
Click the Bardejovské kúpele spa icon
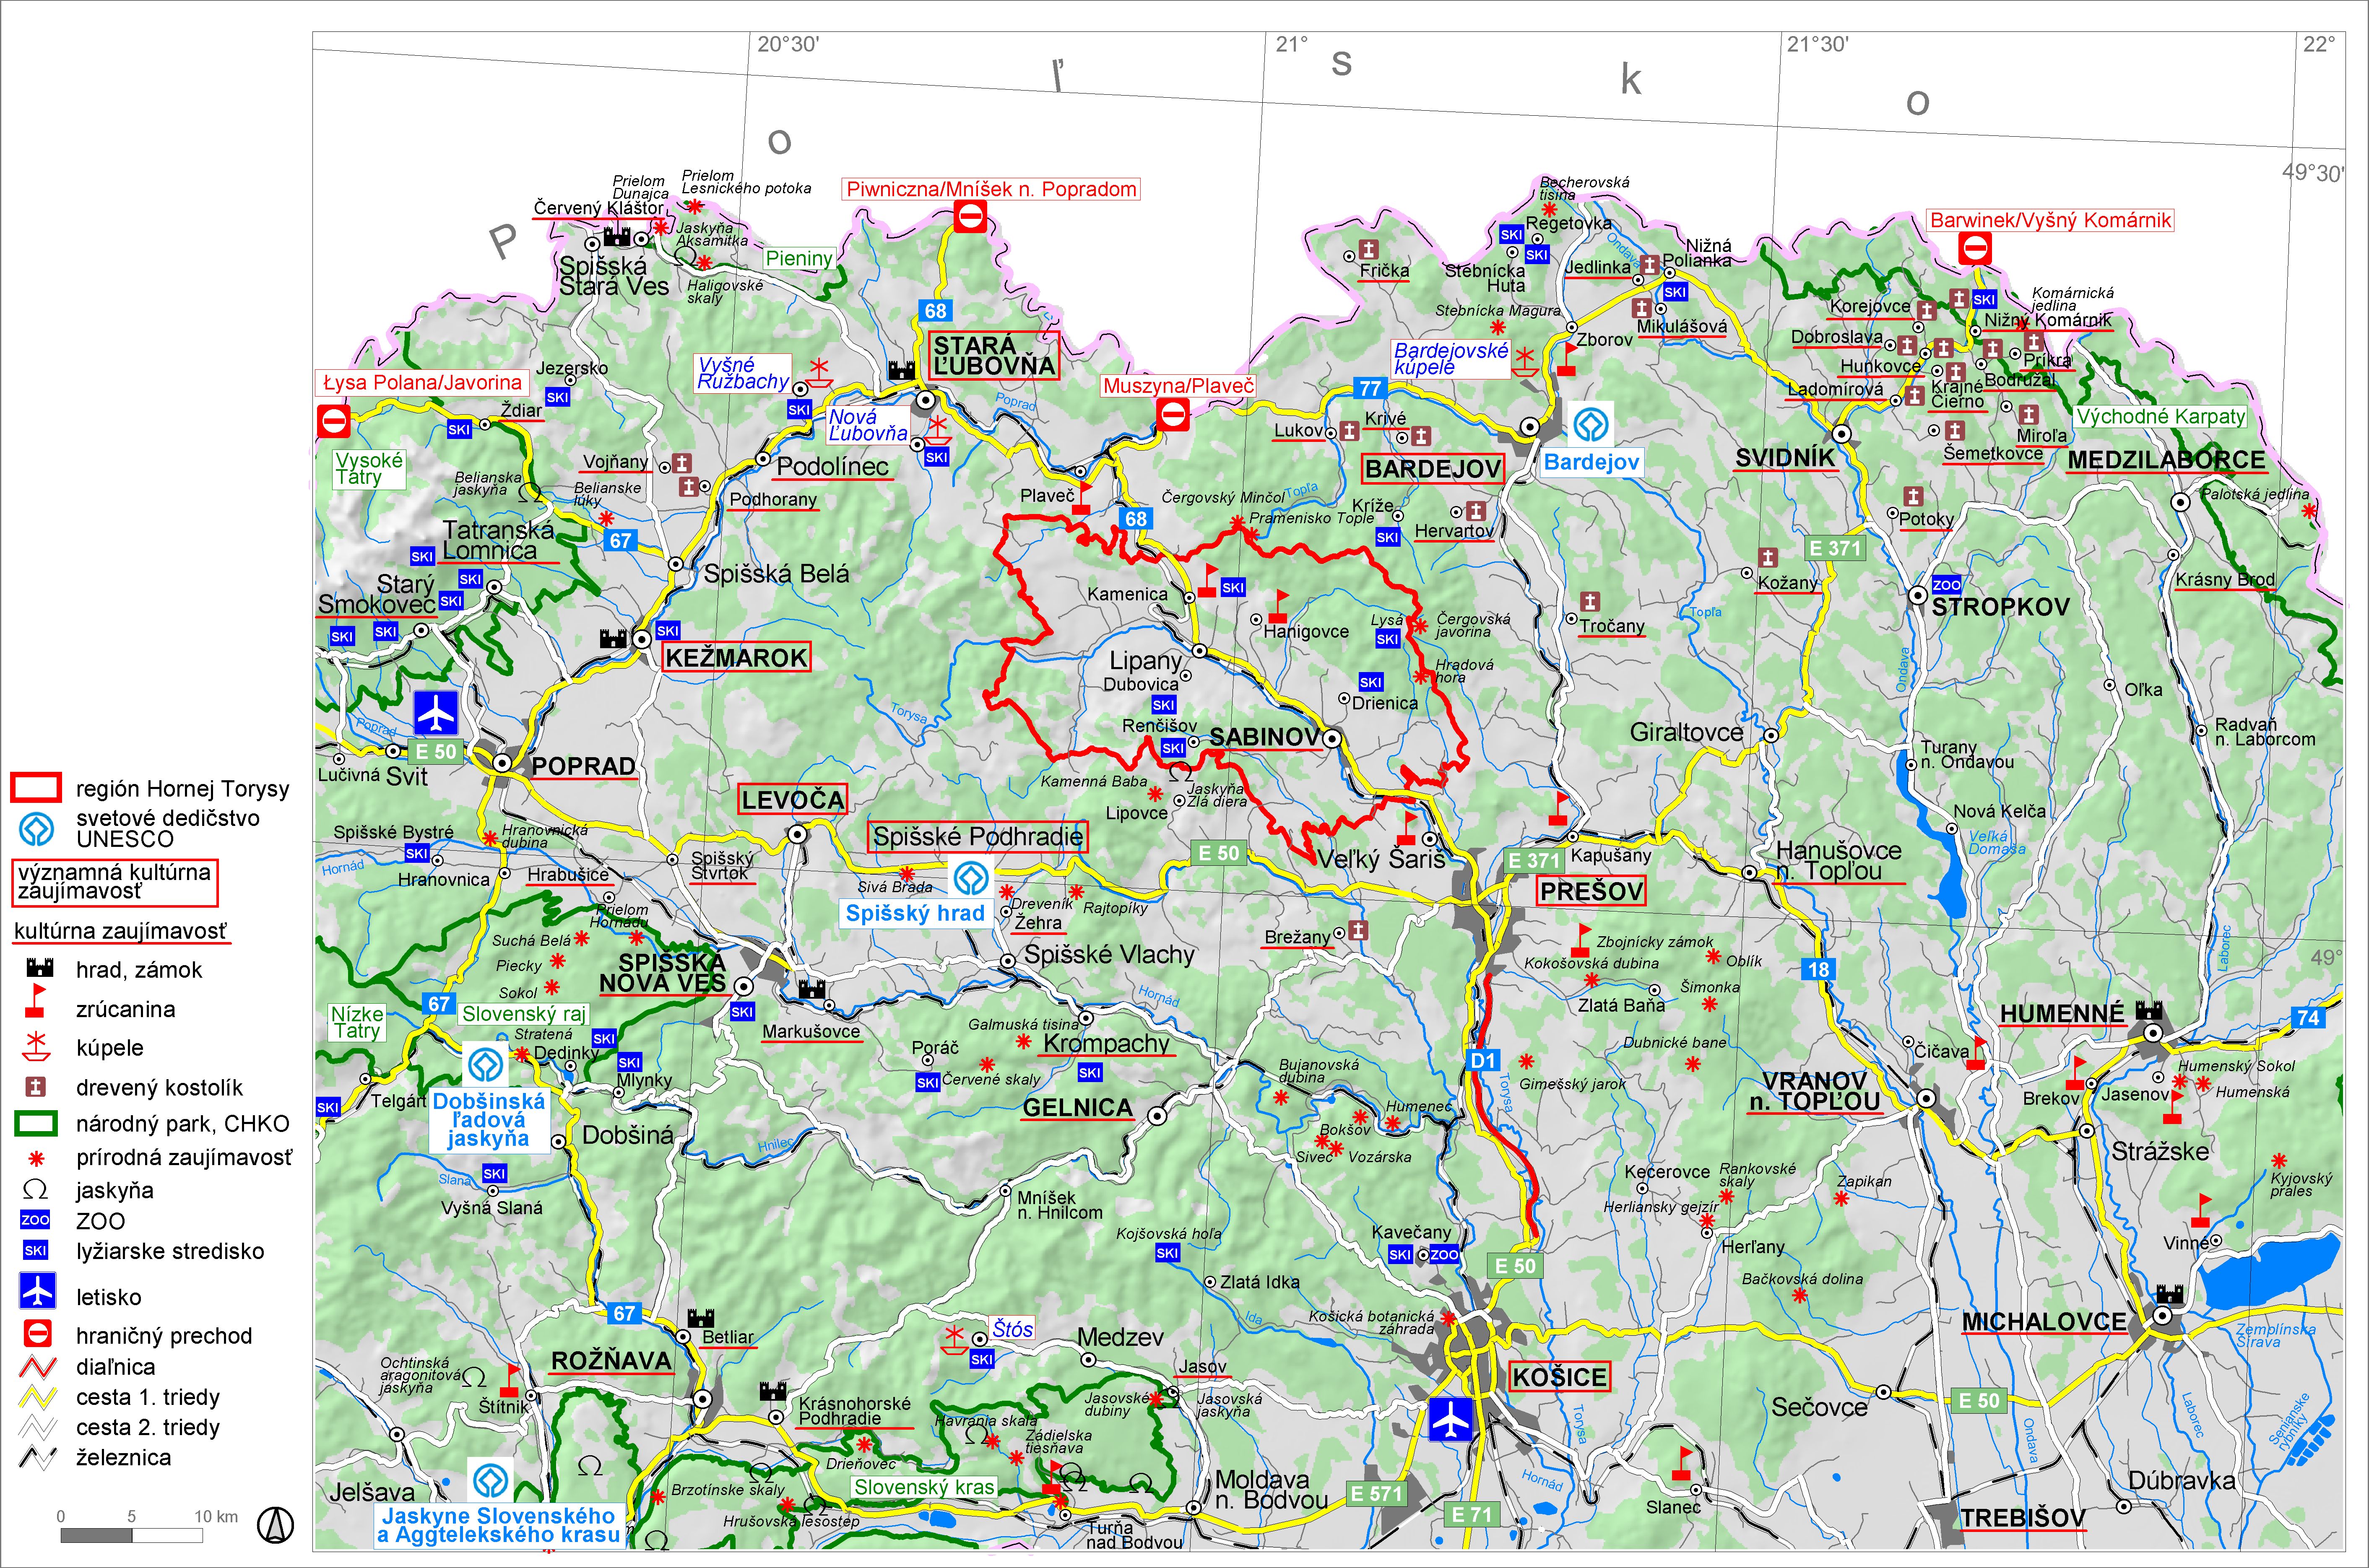click(x=1524, y=362)
